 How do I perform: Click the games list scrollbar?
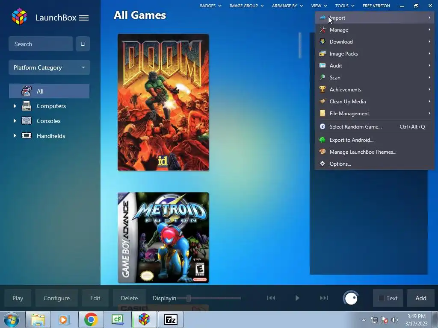(300, 45)
